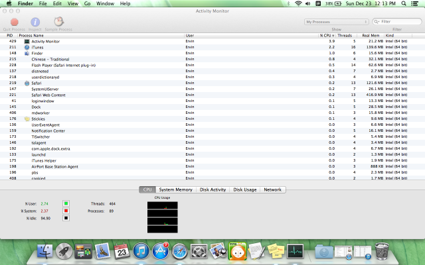
Task: Switch to the Disk Usage tab
Action: (245, 189)
